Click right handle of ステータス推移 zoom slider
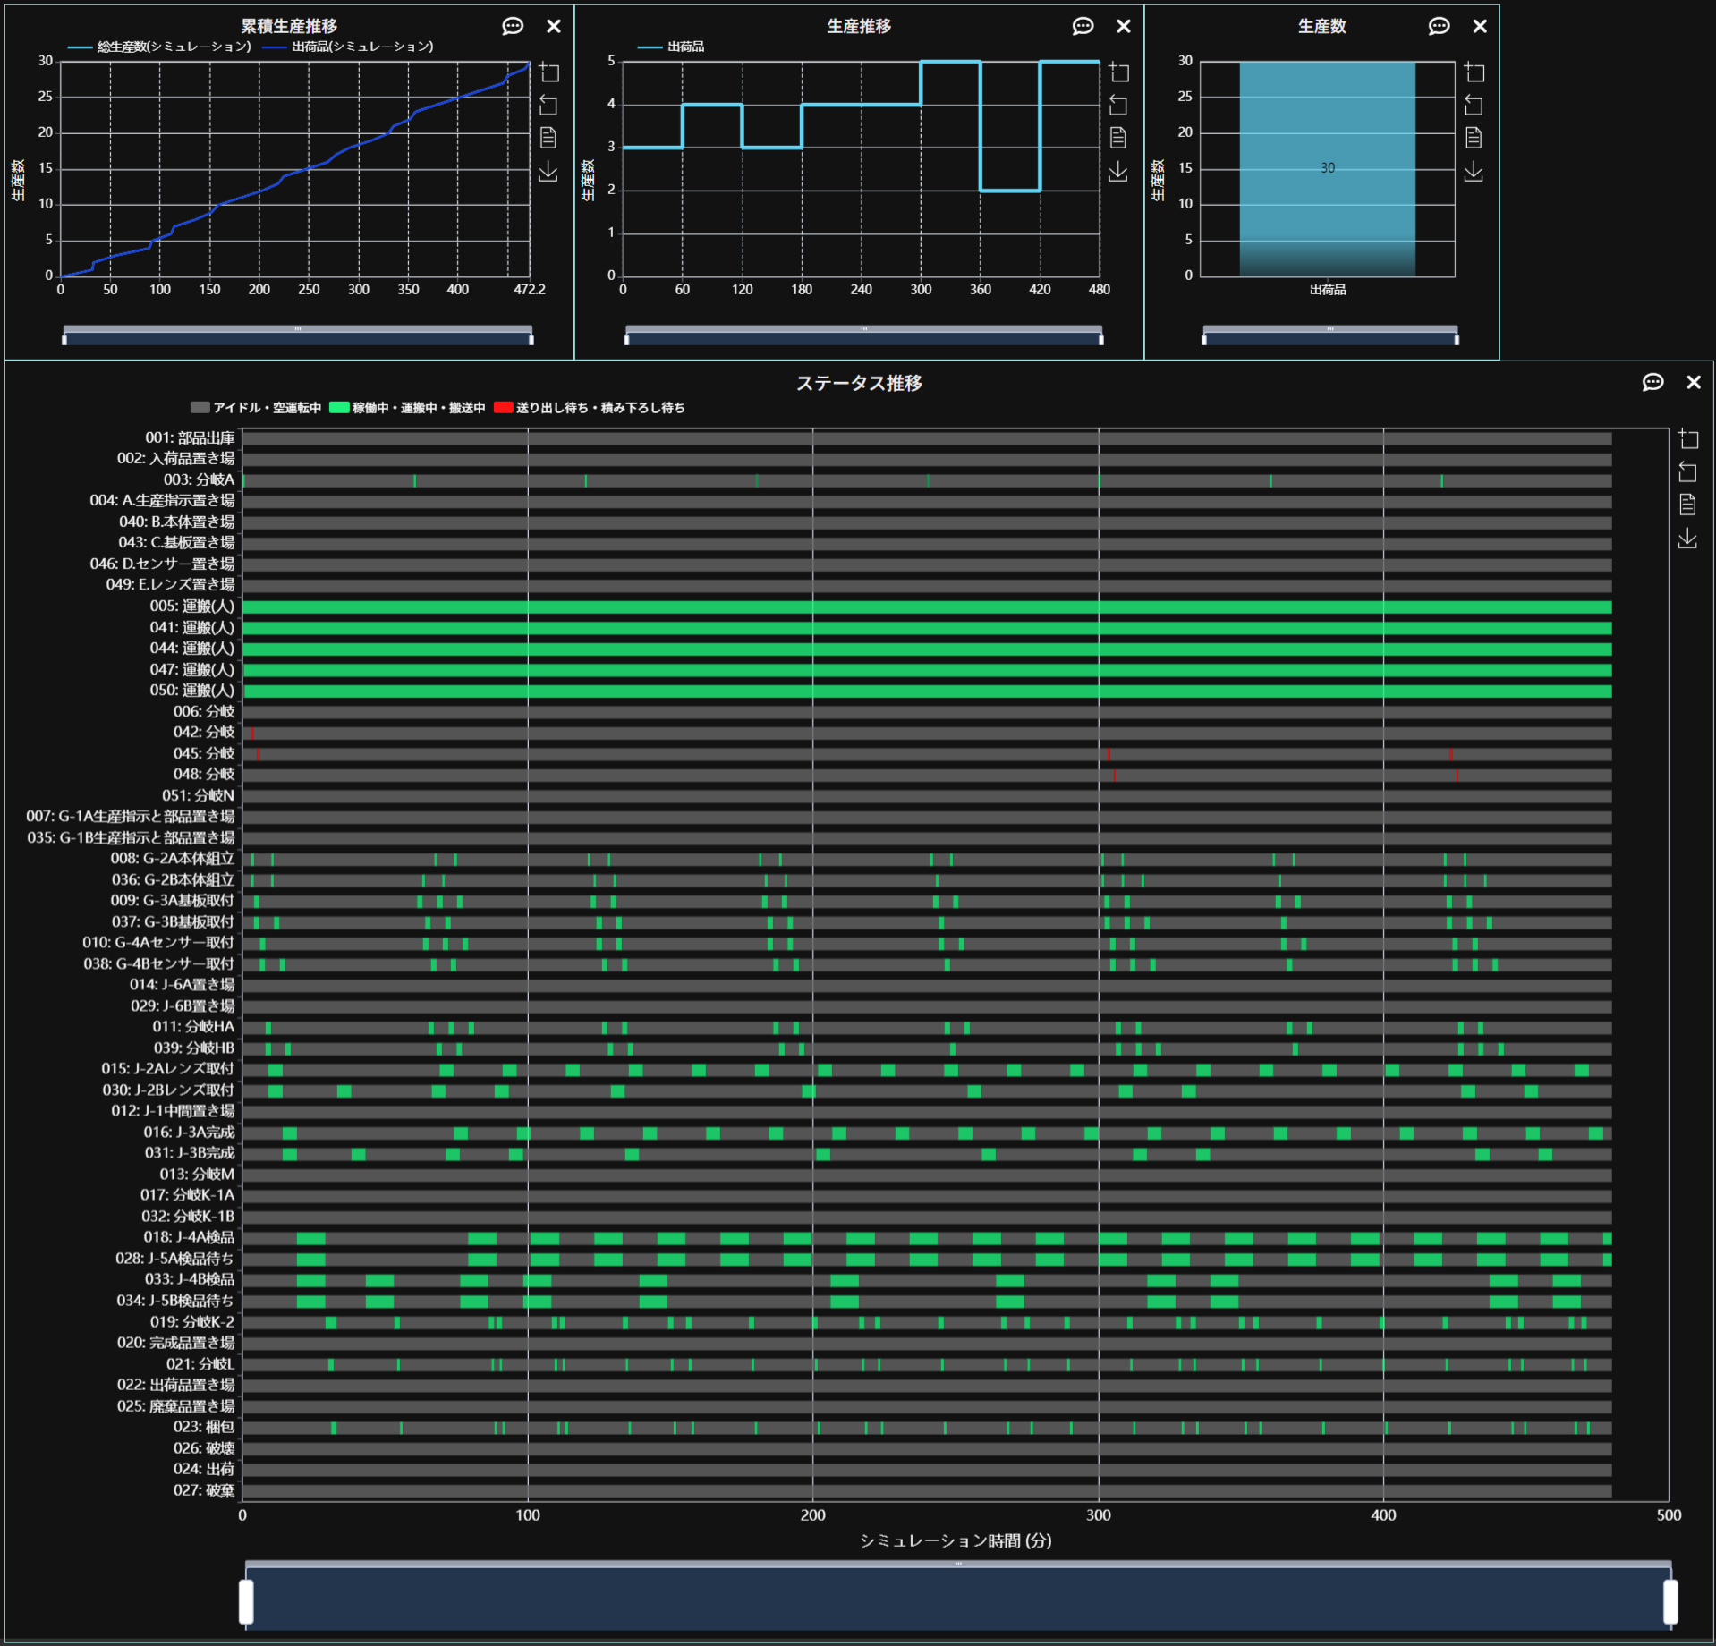This screenshot has height=1646, width=1716. [1669, 1601]
